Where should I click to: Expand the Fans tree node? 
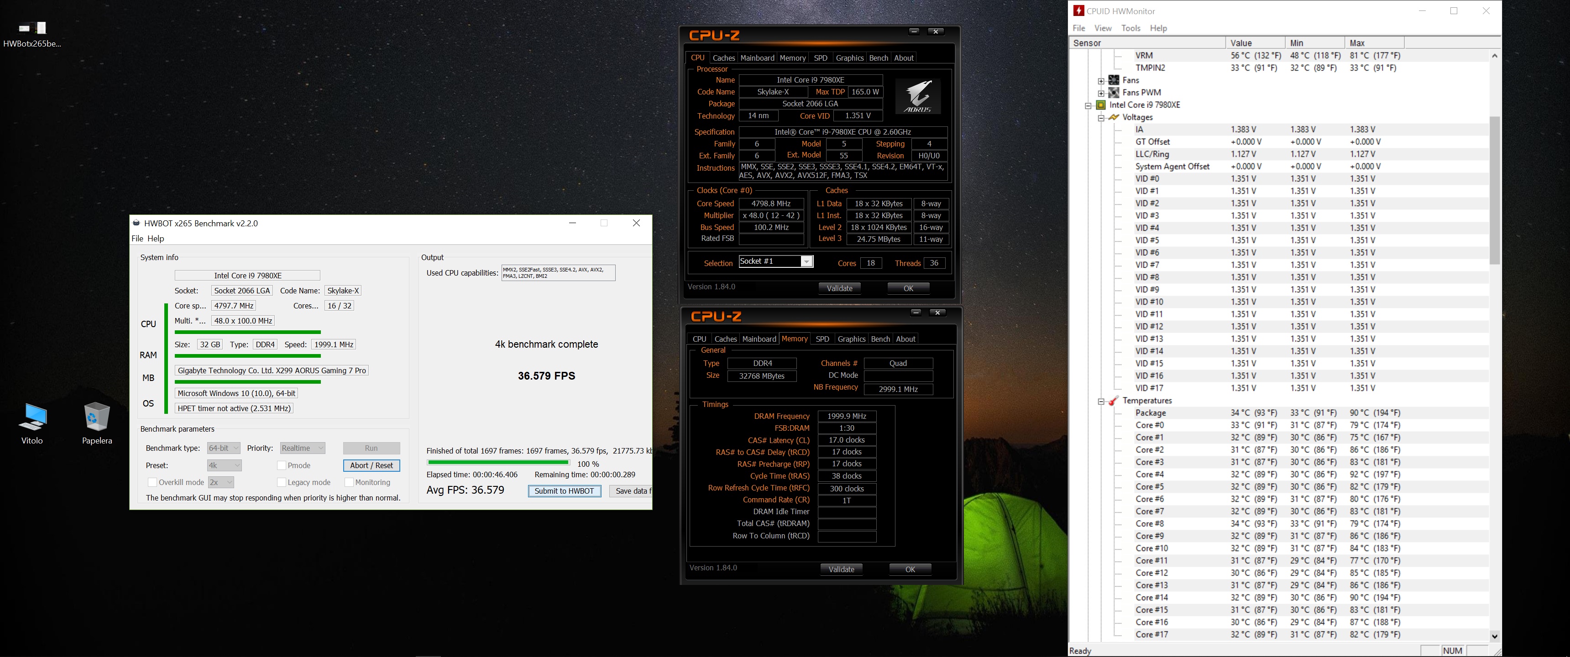(1101, 80)
